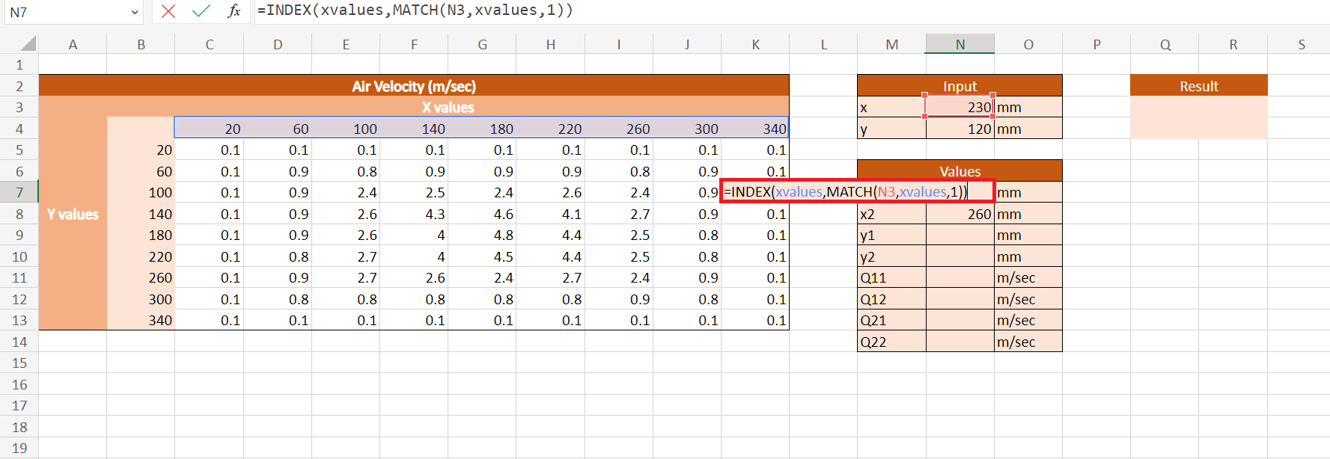Image resolution: width=1330 pixels, height=459 pixels.
Task: Click the y input cell containing 120
Action: point(960,129)
